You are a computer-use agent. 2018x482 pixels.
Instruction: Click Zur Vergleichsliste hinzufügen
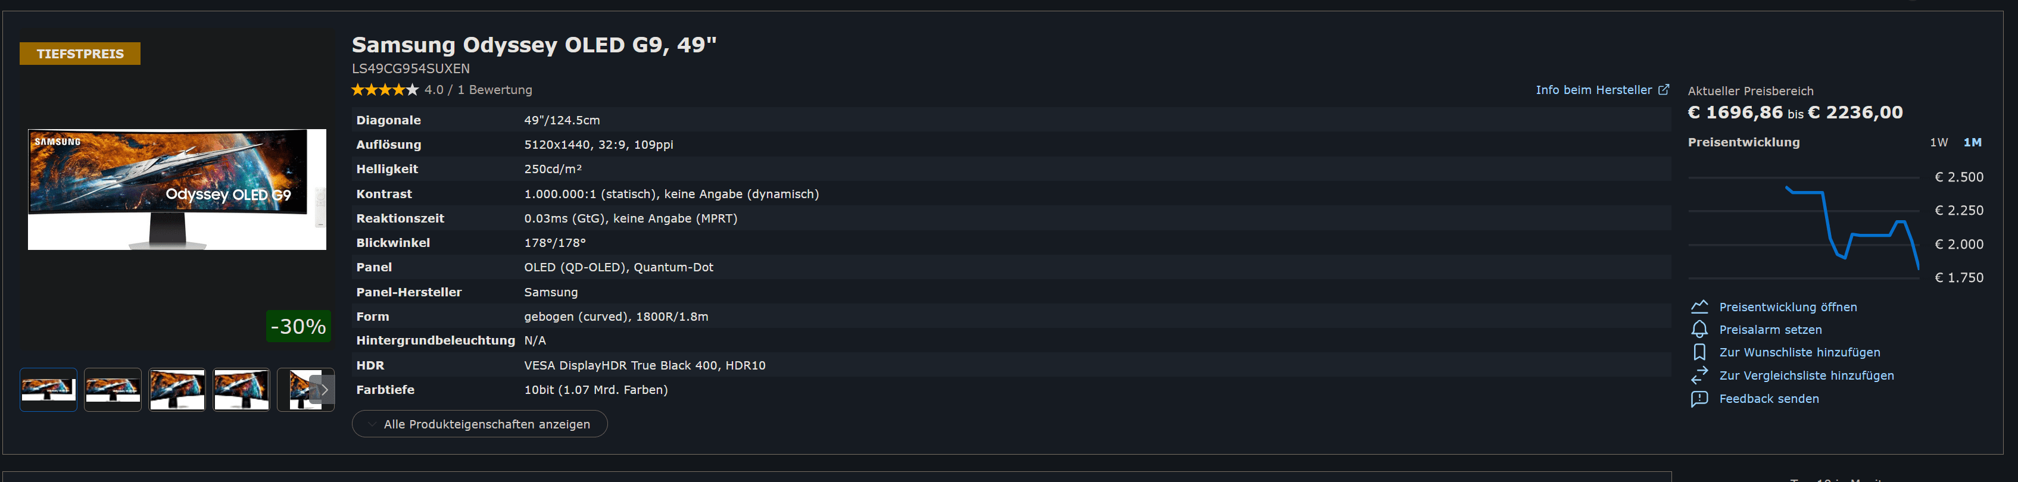pos(1805,375)
